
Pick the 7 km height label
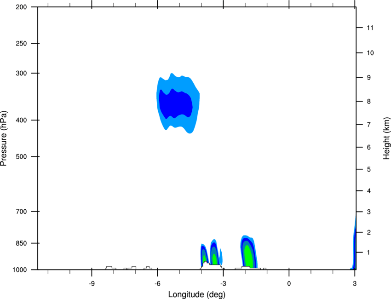(369, 125)
